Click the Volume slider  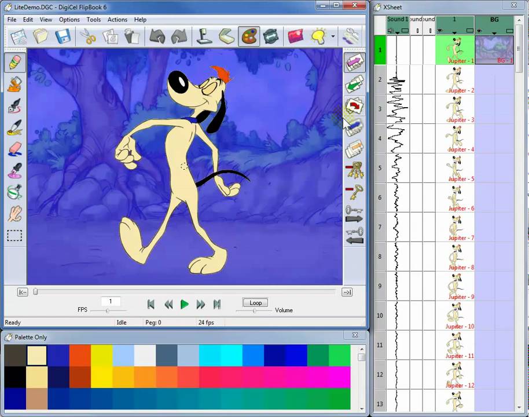(254, 310)
